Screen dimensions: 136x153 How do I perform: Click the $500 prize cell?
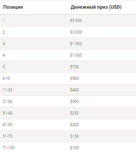75,78
